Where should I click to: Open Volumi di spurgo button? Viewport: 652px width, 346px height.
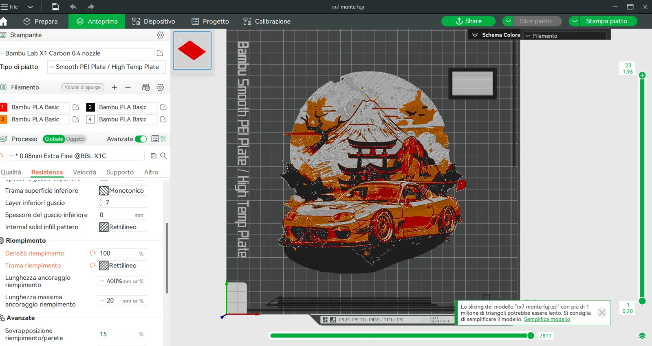pyautogui.click(x=83, y=87)
